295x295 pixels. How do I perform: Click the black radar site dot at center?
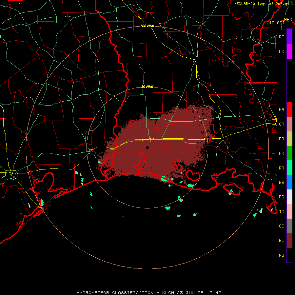coord(147,147)
